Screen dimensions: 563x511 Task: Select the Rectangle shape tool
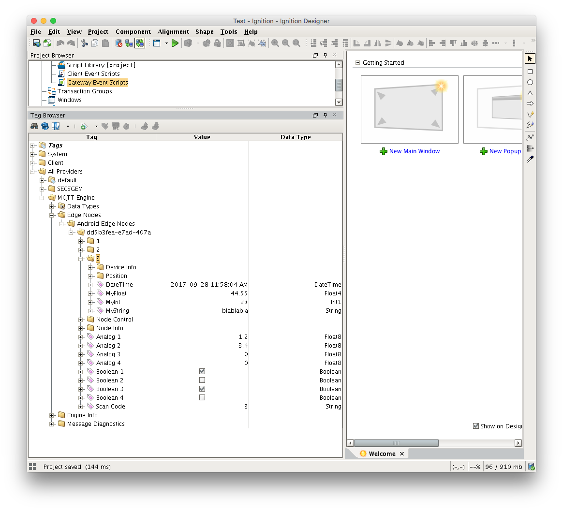[530, 72]
